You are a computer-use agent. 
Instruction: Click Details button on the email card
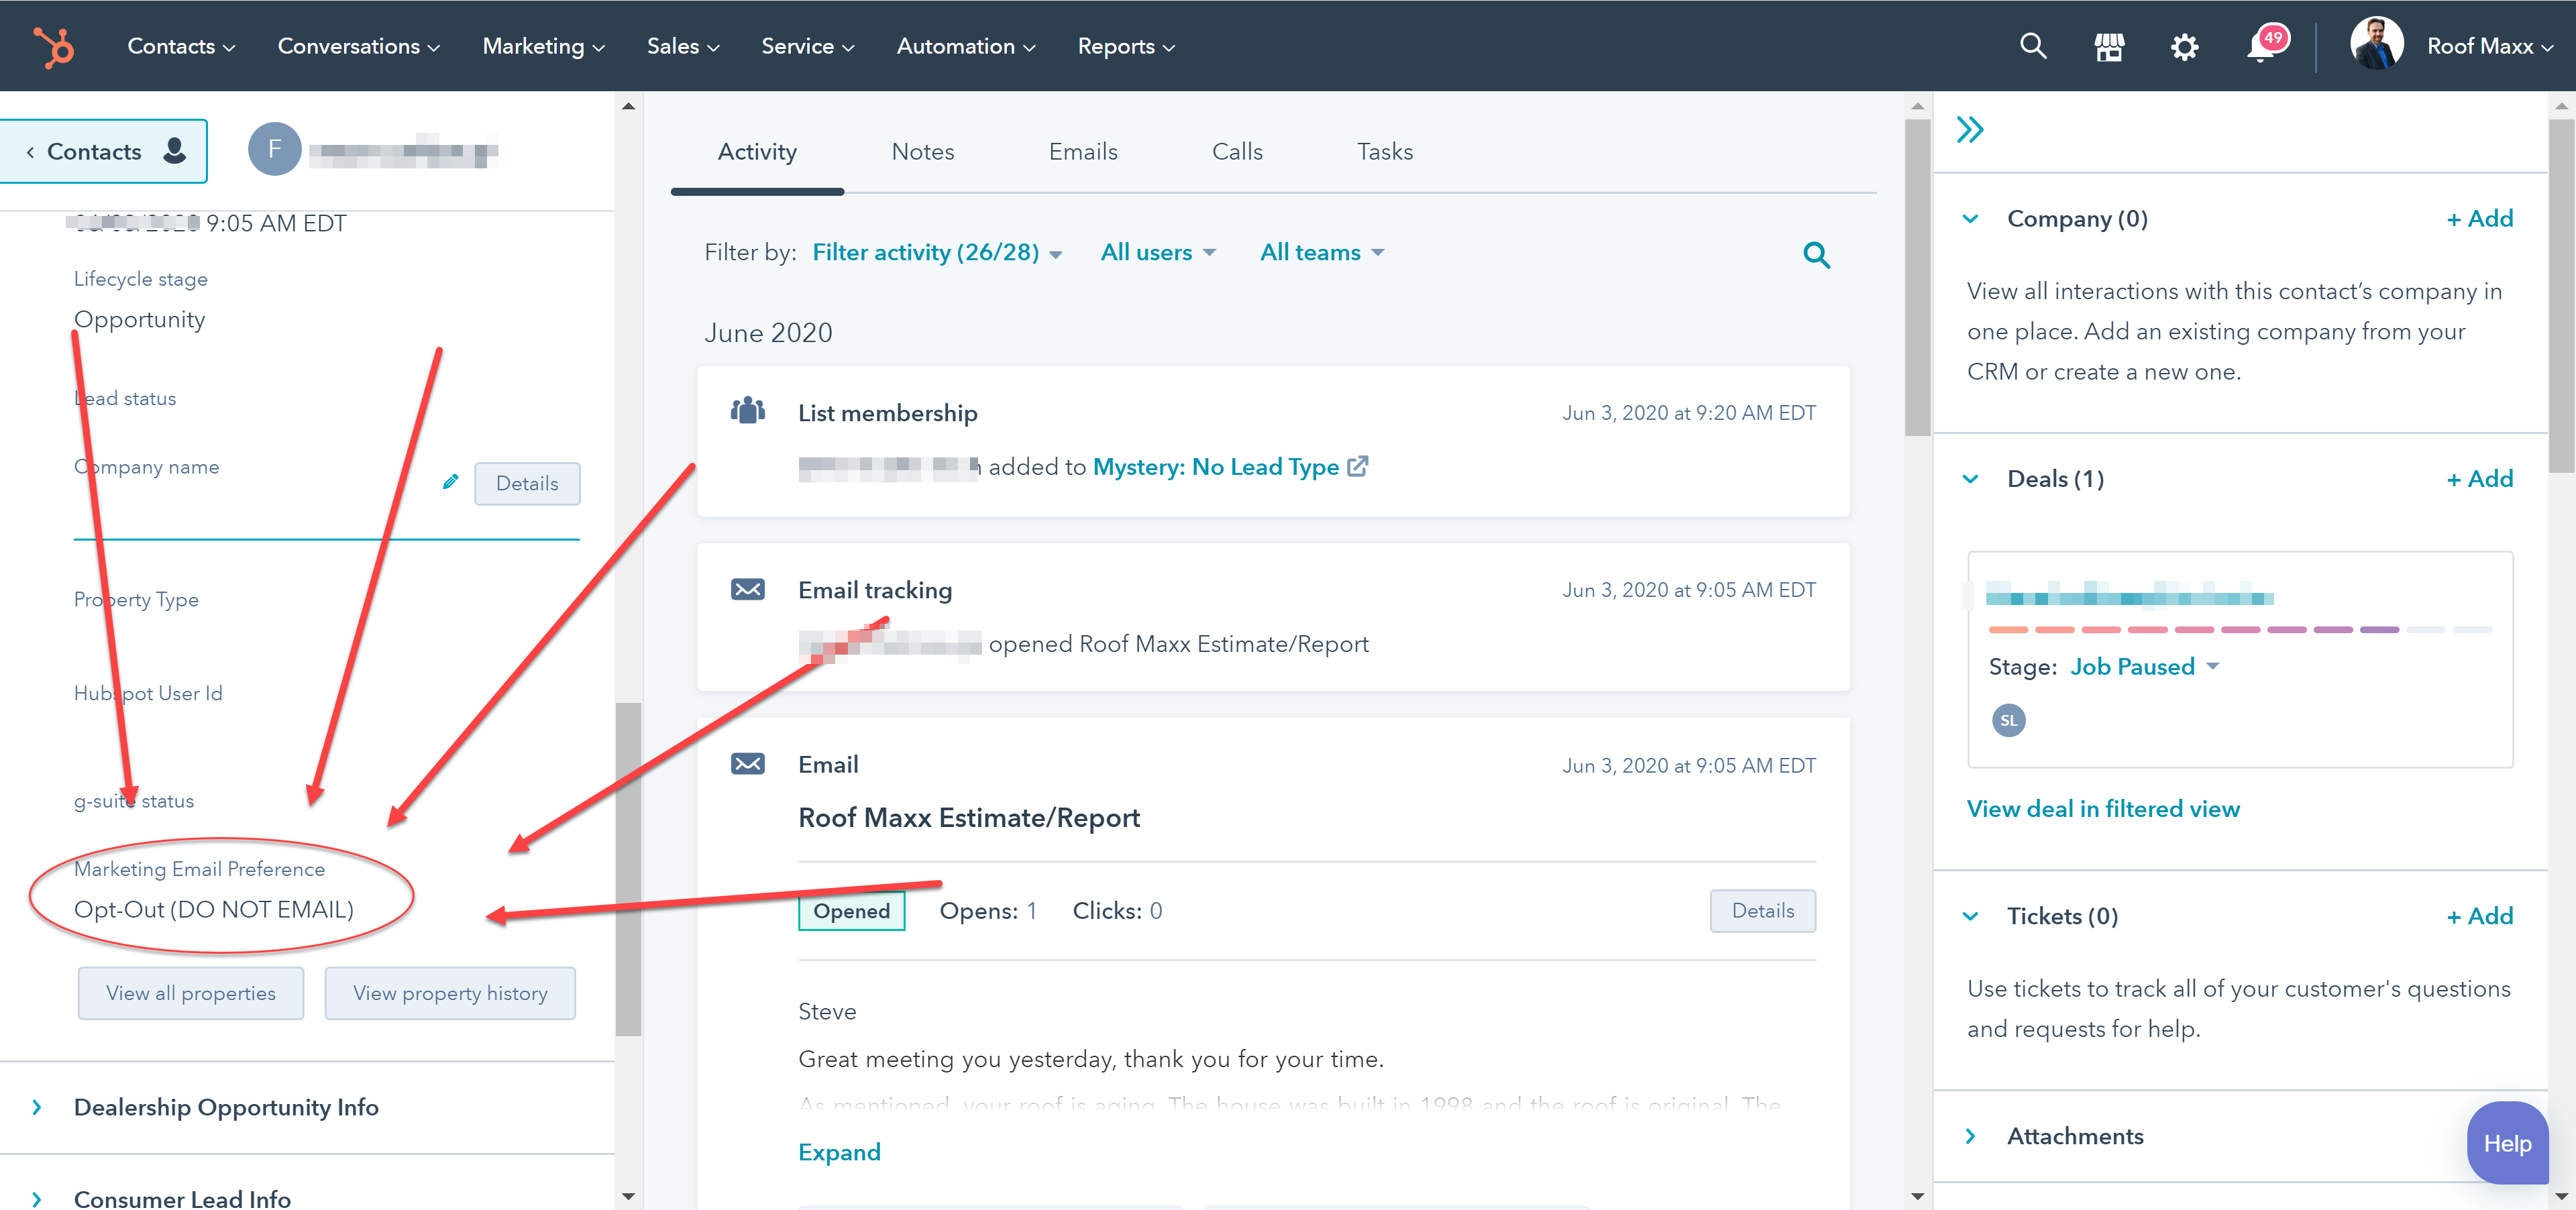pos(1762,911)
